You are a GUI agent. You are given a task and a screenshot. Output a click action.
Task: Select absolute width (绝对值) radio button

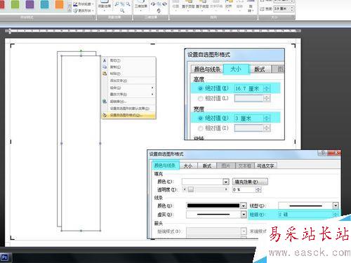tap(200, 119)
